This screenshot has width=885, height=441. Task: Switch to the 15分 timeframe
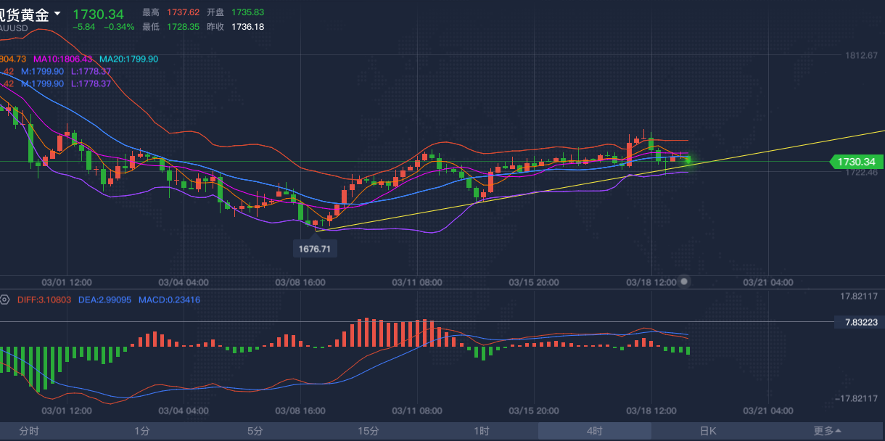point(369,431)
